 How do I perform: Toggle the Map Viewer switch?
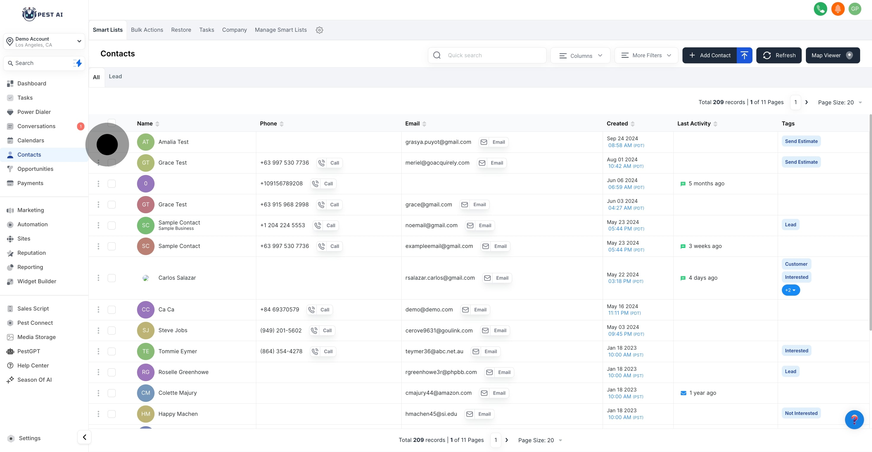(x=849, y=55)
